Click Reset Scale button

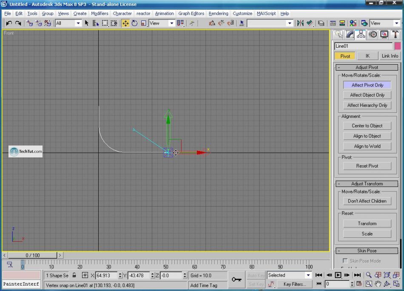click(x=367, y=234)
